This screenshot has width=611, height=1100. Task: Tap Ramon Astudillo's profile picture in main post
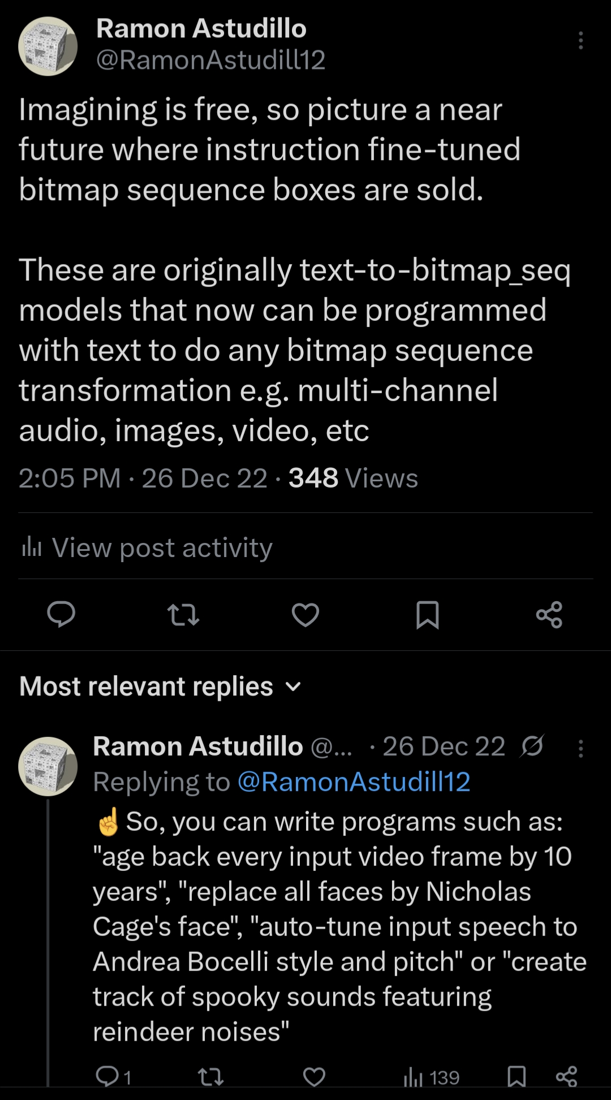coord(48,46)
